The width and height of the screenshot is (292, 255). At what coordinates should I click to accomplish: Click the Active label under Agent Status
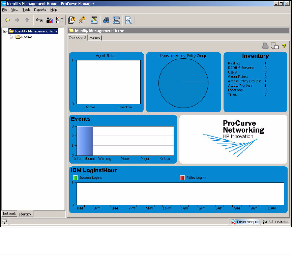pos(90,107)
